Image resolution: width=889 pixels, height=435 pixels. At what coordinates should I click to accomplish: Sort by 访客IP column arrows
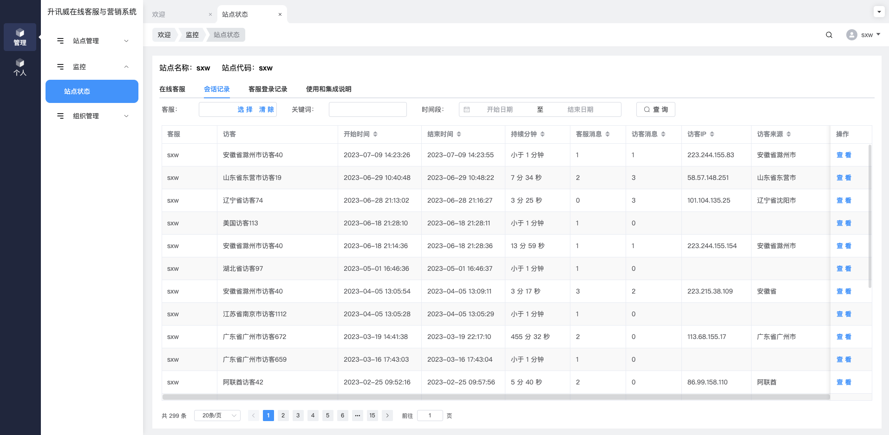tap(712, 134)
